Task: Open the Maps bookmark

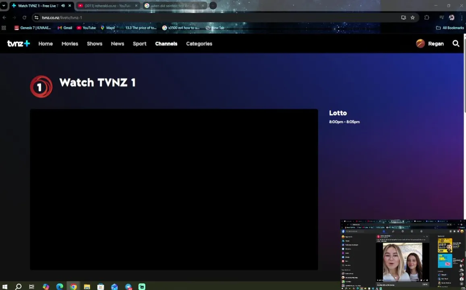Action: click(108, 28)
